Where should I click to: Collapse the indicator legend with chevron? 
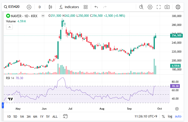pos(9,27)
